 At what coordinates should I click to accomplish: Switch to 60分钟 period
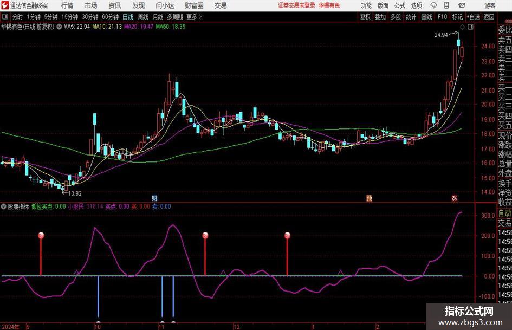(110, 17)
